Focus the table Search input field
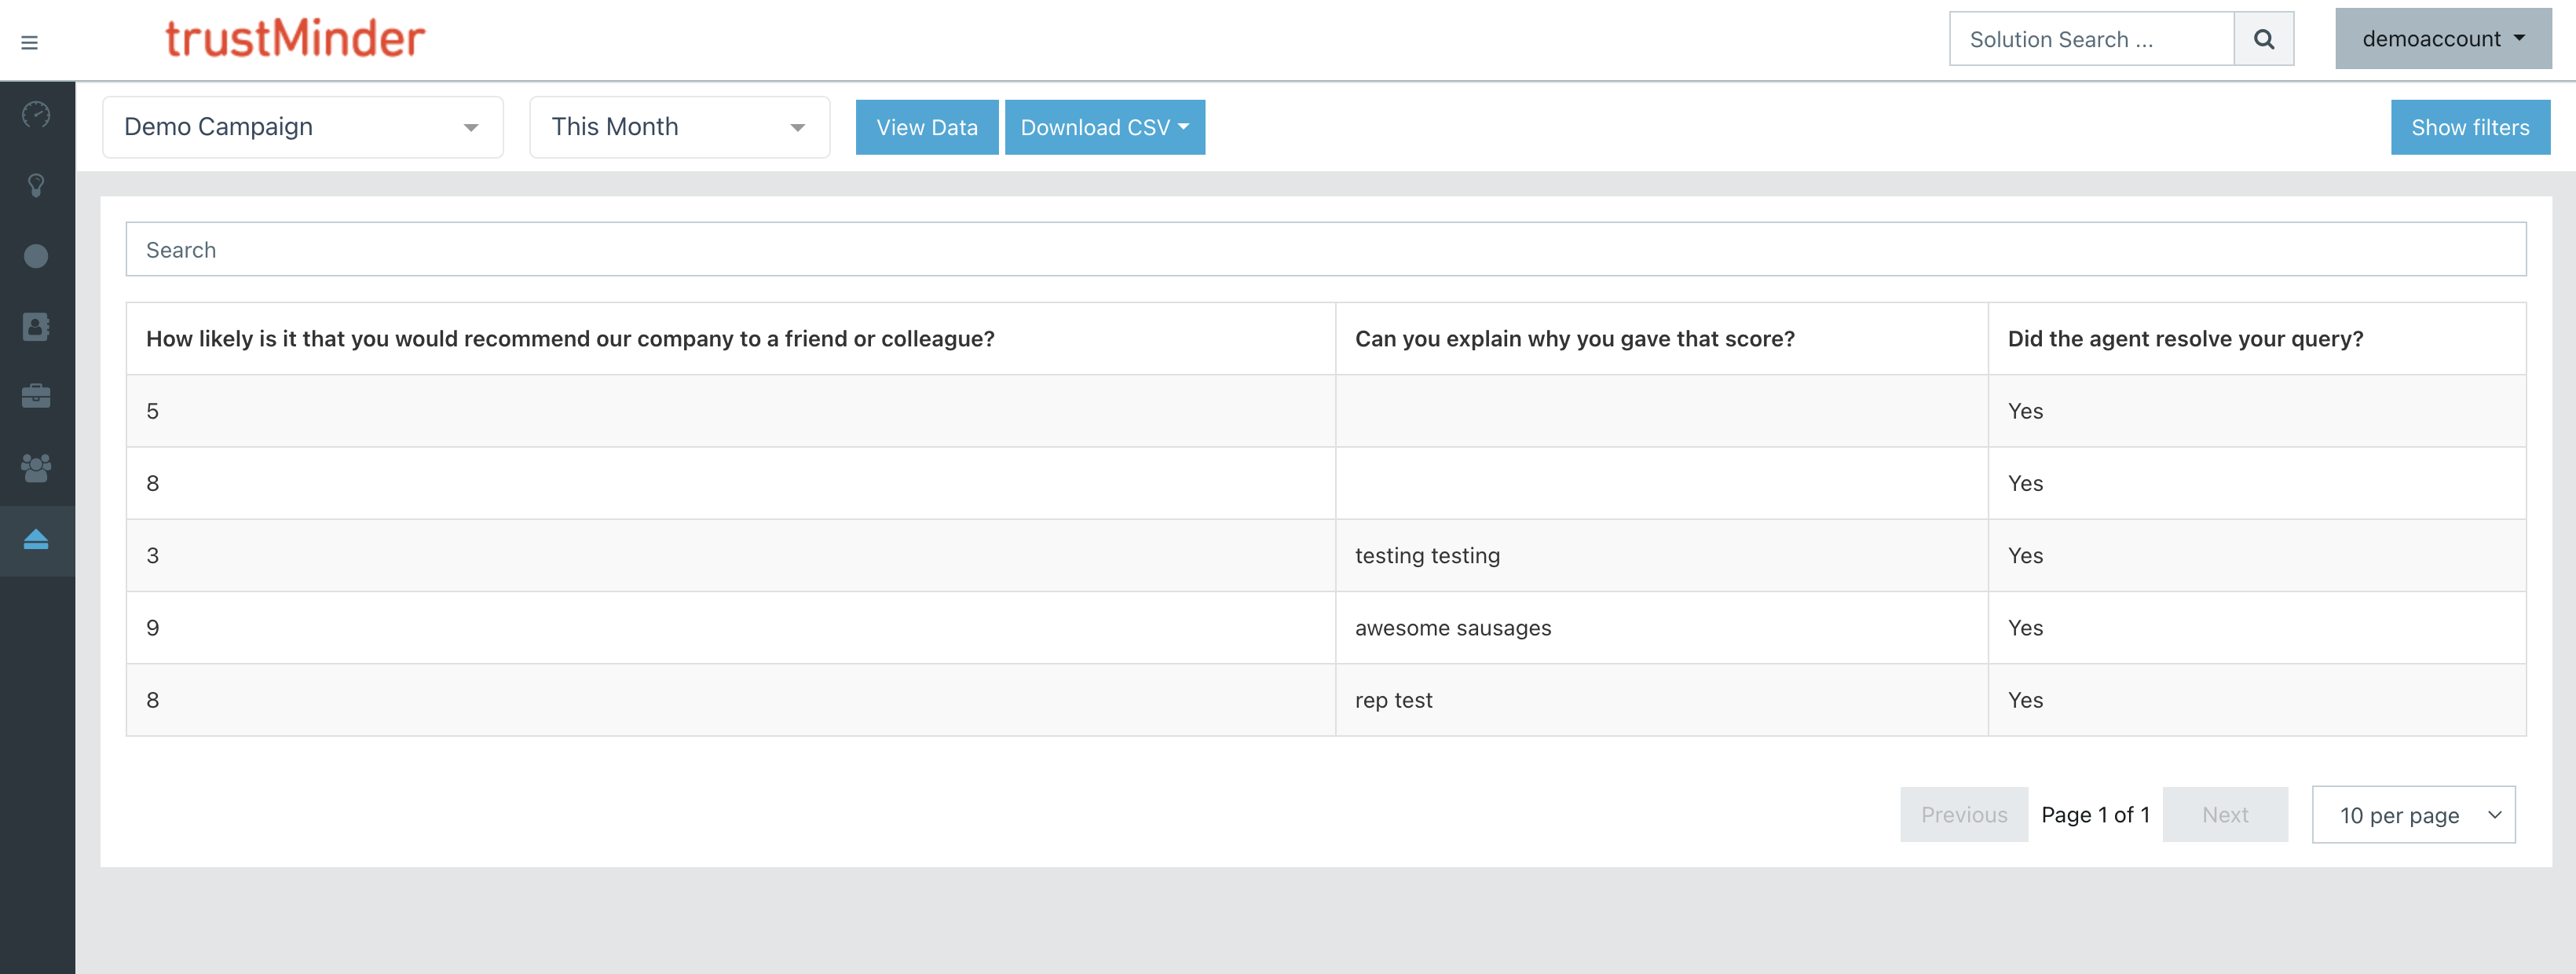The width and height of the screenshot is (2576, 974). [1325, 250]
